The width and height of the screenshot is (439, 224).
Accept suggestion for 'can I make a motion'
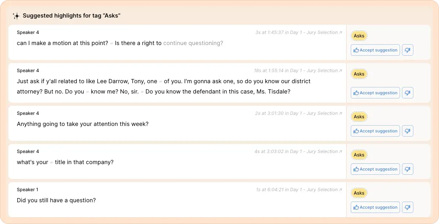click(x=375, y=50)
